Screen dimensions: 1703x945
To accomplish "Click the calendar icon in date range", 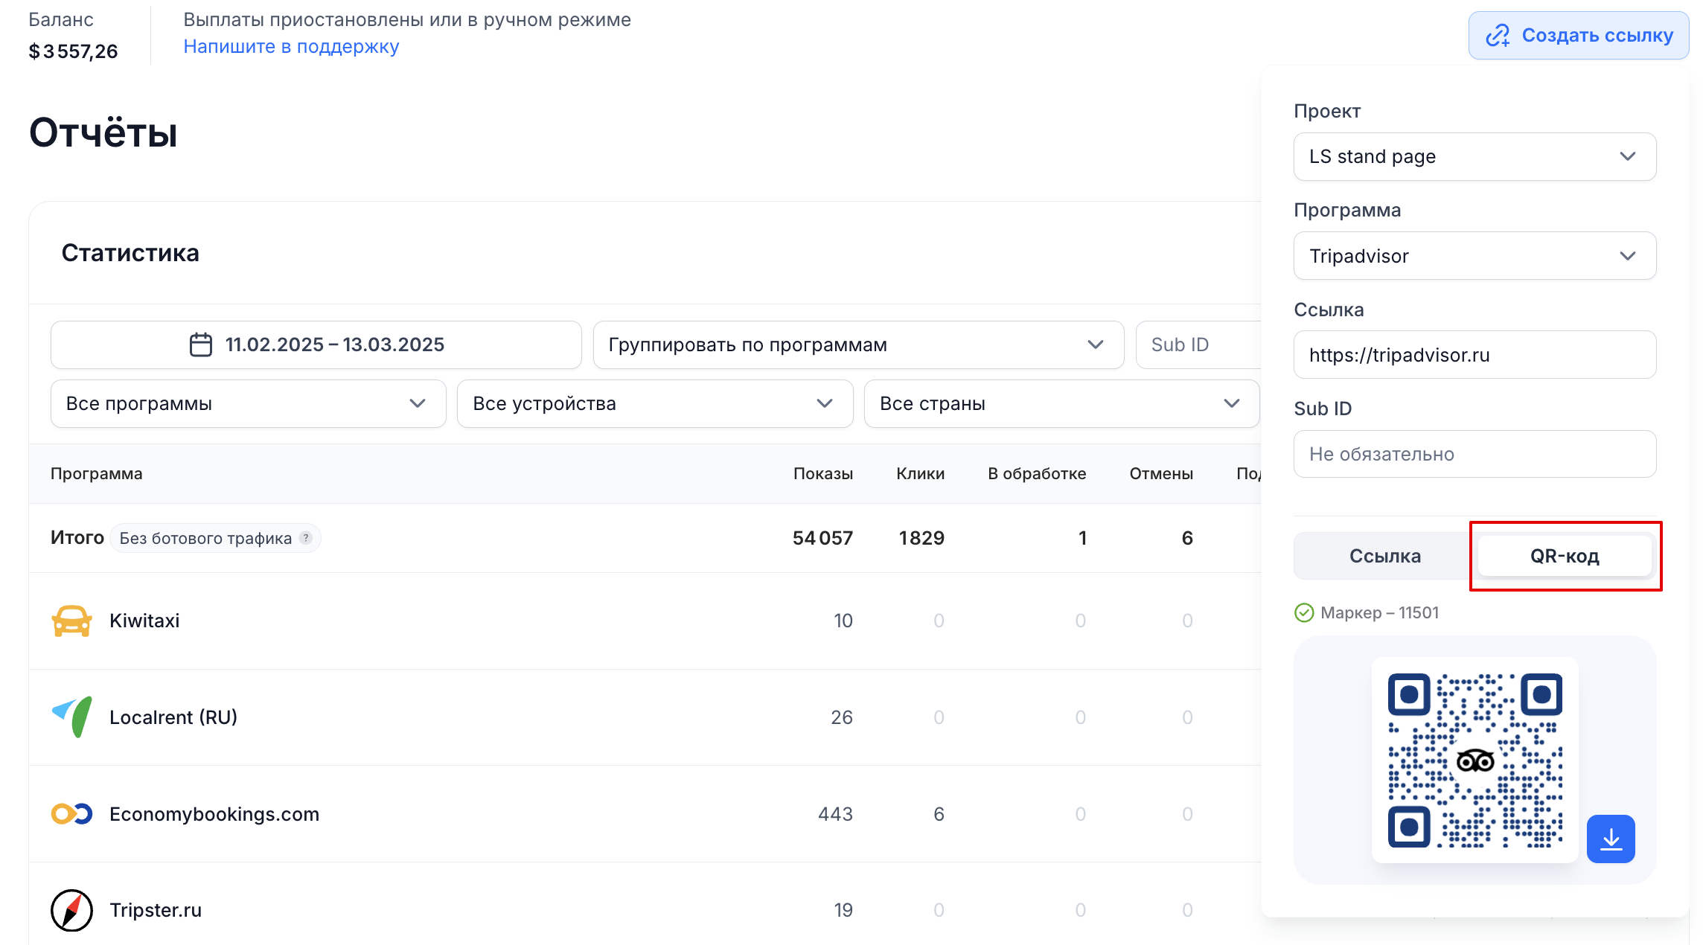I will tap(201, 345).
